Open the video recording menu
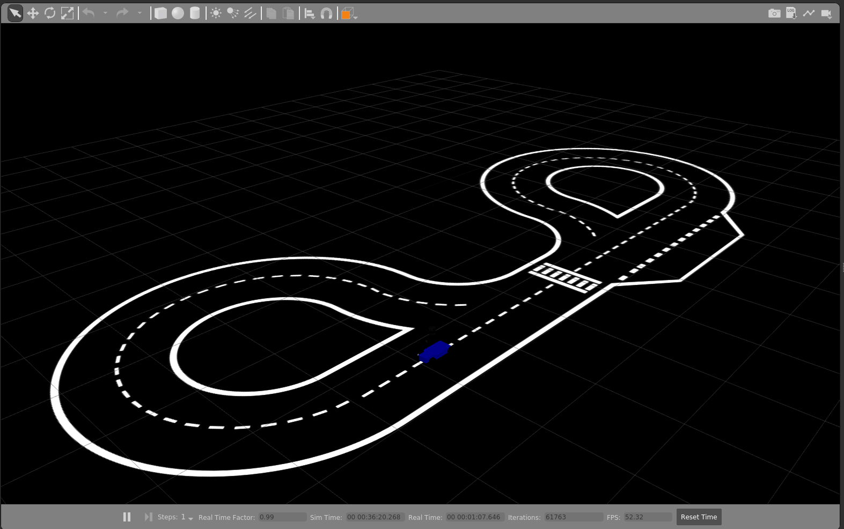Screen dimensions: 844x529 coord(827,13)
